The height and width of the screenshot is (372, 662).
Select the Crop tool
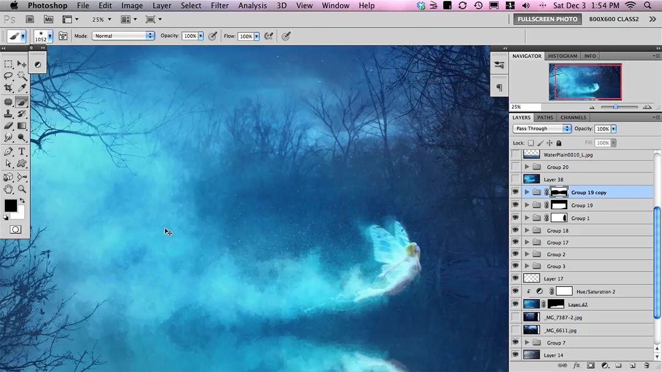[x=8, y=88]
